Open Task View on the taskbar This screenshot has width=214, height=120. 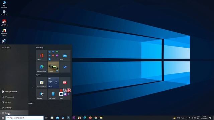click(46, 118)
